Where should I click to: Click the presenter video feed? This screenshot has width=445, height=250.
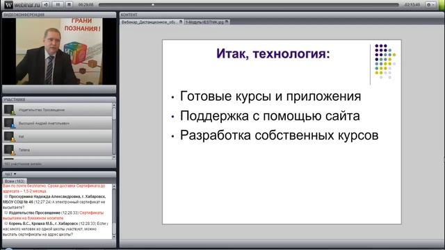59,51
